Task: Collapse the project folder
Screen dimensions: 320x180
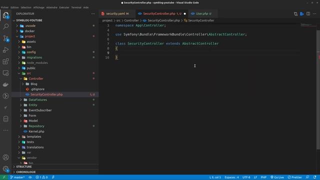Action: click(x=17, y=36)
